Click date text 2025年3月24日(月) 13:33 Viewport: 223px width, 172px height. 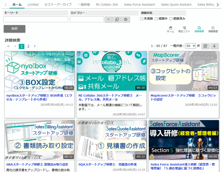(x=129, y=170)
